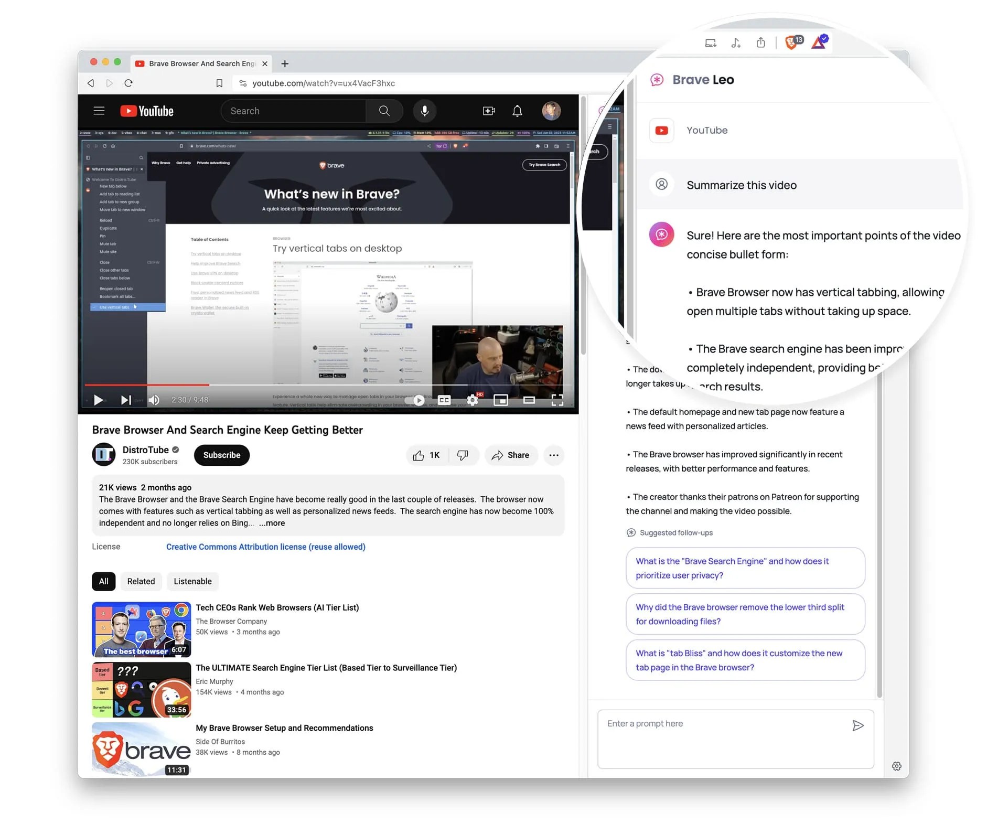Select the Brave Browser And Search Engine browser tab

point(198,63)
